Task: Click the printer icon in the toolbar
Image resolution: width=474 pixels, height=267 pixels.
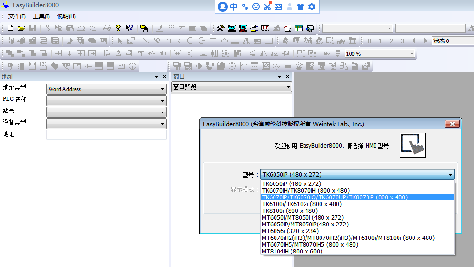Action: 107,28
